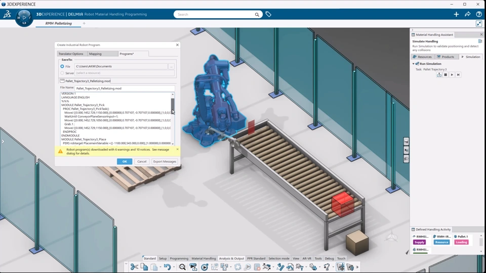Click the browse ellipsis button for the file path

click(x=171, y=66)
